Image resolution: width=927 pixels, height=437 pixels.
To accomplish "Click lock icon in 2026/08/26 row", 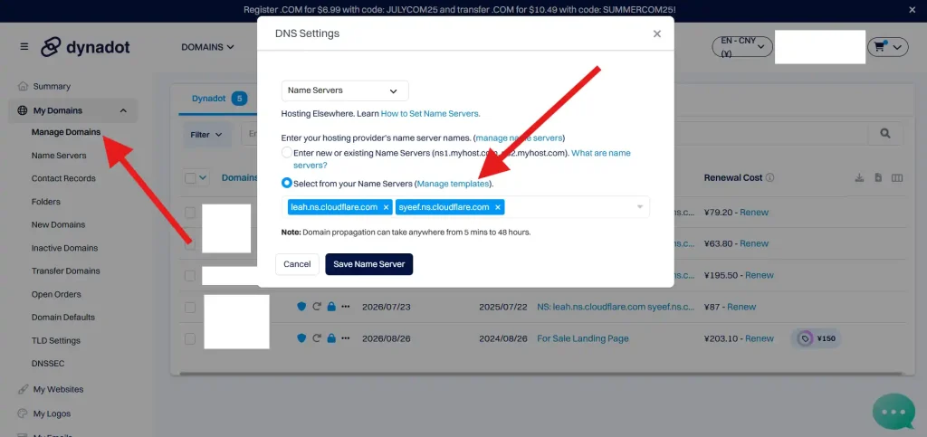I will point(331,338).
